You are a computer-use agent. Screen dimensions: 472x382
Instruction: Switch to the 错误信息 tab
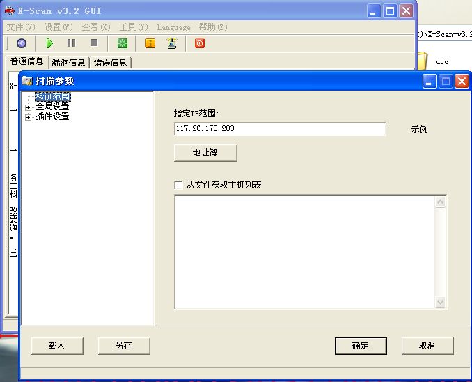110,63
